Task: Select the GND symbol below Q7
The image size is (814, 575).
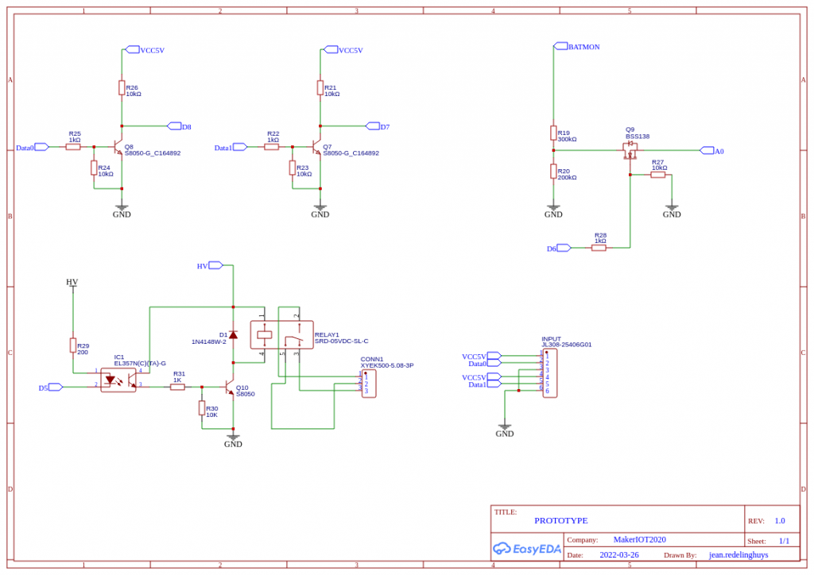Action: (x=320, y=210)
